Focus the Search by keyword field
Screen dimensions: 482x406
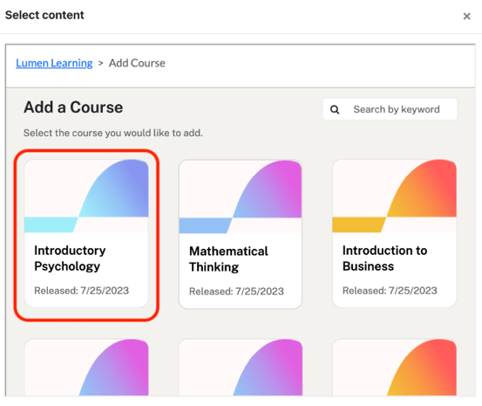coord(390,109)
